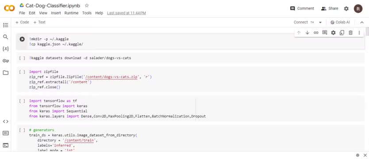Screen dimensions: 369x159
Task: Star the Cat-Dog-Classifier notebook
Action: pyautogui.click(x=87, y=5)
